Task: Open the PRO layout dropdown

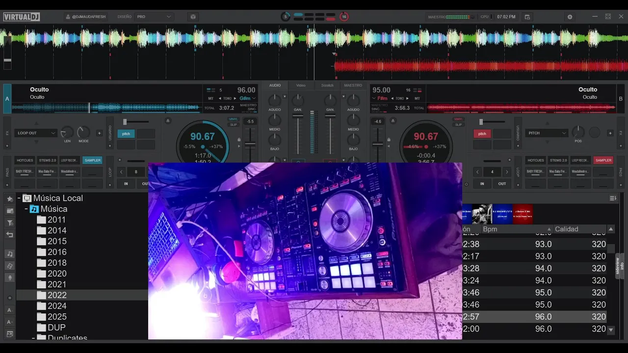Action: [154, 17]
